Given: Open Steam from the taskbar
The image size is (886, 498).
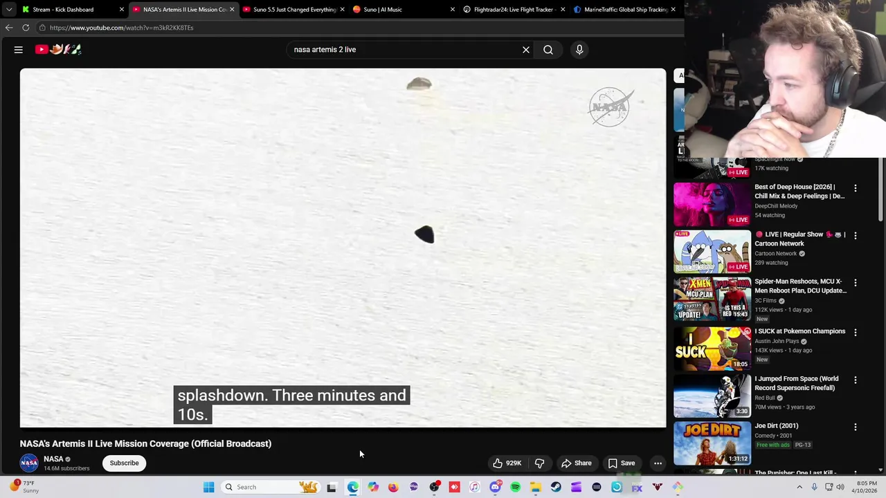Looking at the screenshot, I should [x=556, y=487].
